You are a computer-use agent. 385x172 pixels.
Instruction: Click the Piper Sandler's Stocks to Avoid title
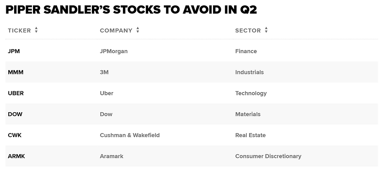pos(131,10)
